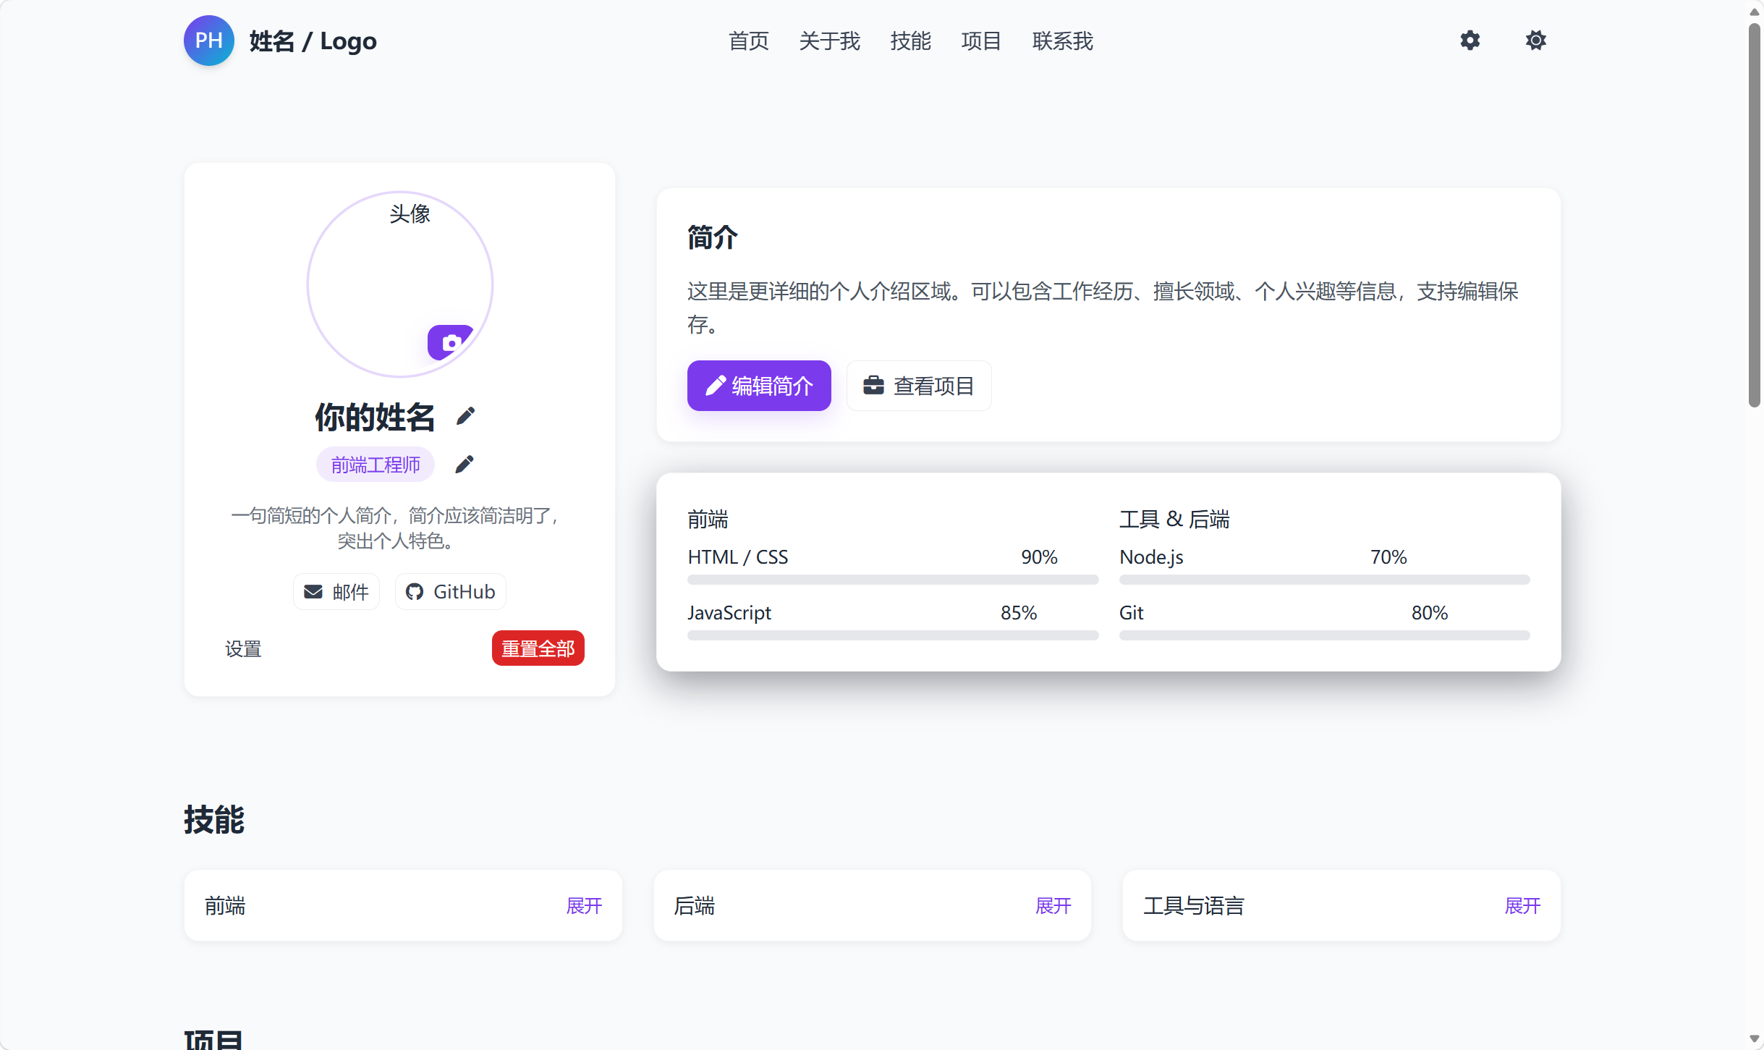This screenshot has width=1764, height=1050.
Task: Click pencil icon beside 前端工程师 tag
Action: coord(465,464)
